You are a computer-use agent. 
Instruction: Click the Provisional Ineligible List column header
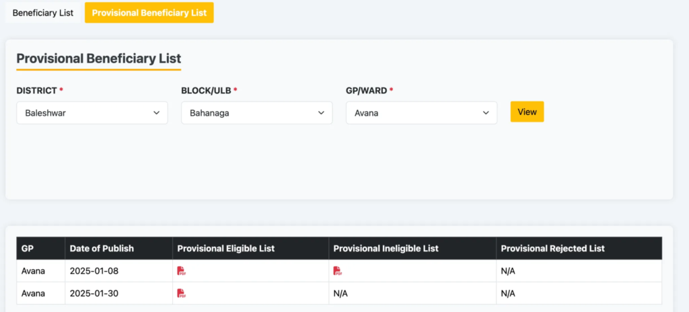pos(386,248)
